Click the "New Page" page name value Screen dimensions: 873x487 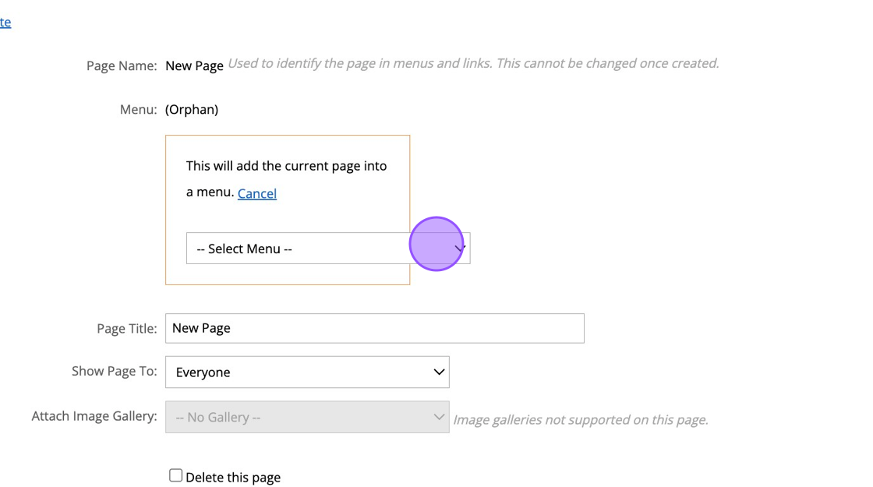pos(194,65)
